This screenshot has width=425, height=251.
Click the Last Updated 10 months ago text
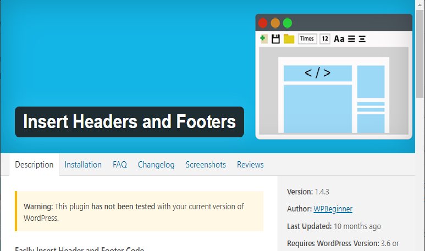point(334,226)
